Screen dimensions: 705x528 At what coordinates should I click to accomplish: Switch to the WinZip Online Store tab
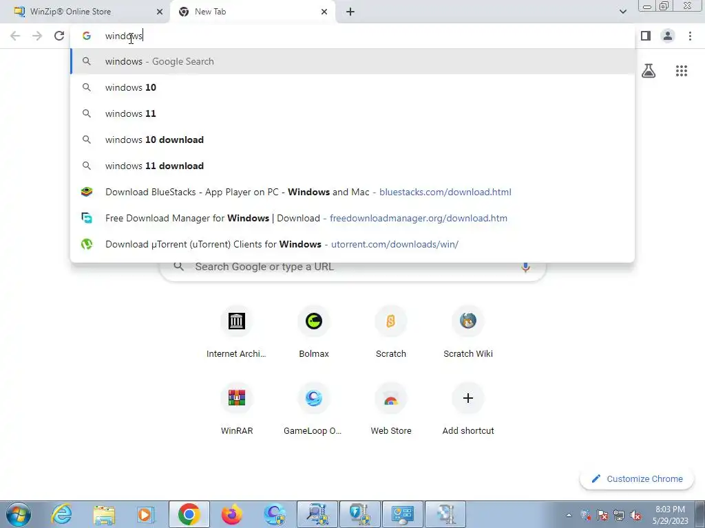(85, 12)
